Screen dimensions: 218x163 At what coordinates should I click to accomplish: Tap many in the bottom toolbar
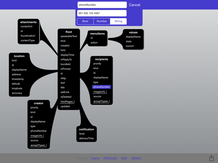click(x=95, y=158)
